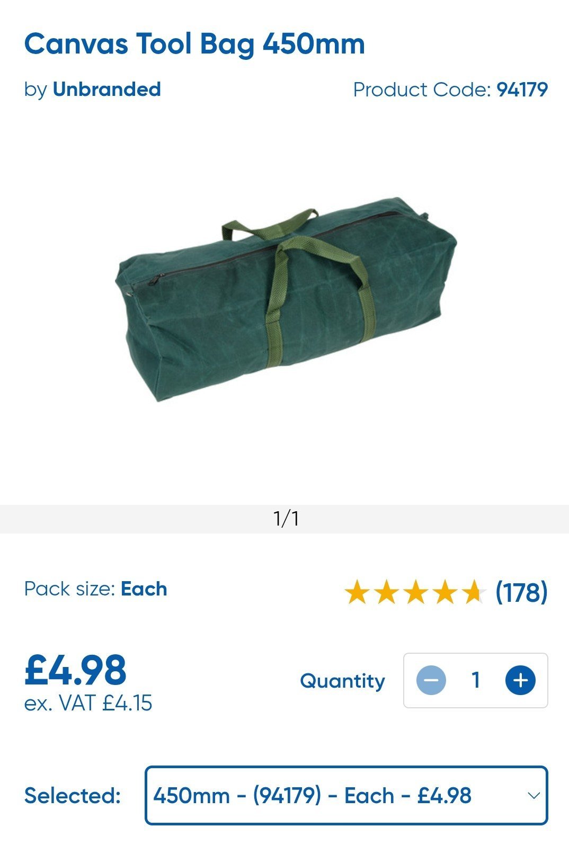The image size is (569, 845).
Task: Click the product code 94179
Action: [522, 90]
